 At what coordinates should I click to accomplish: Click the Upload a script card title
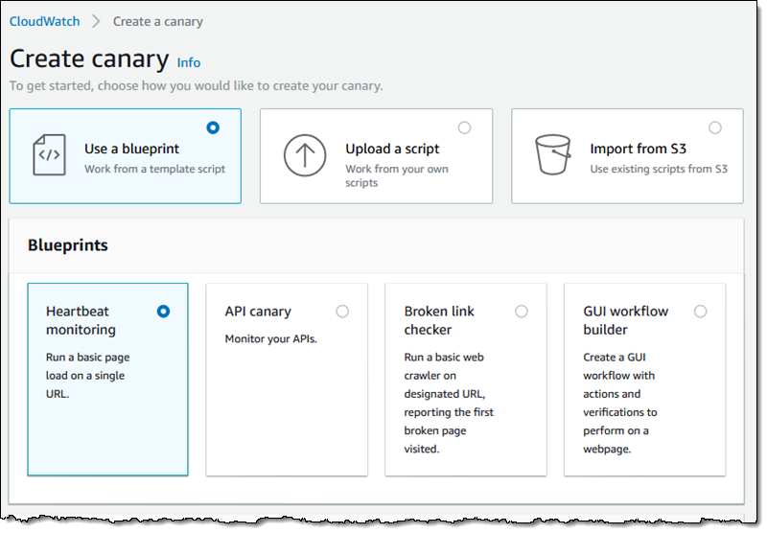point(392,149)
